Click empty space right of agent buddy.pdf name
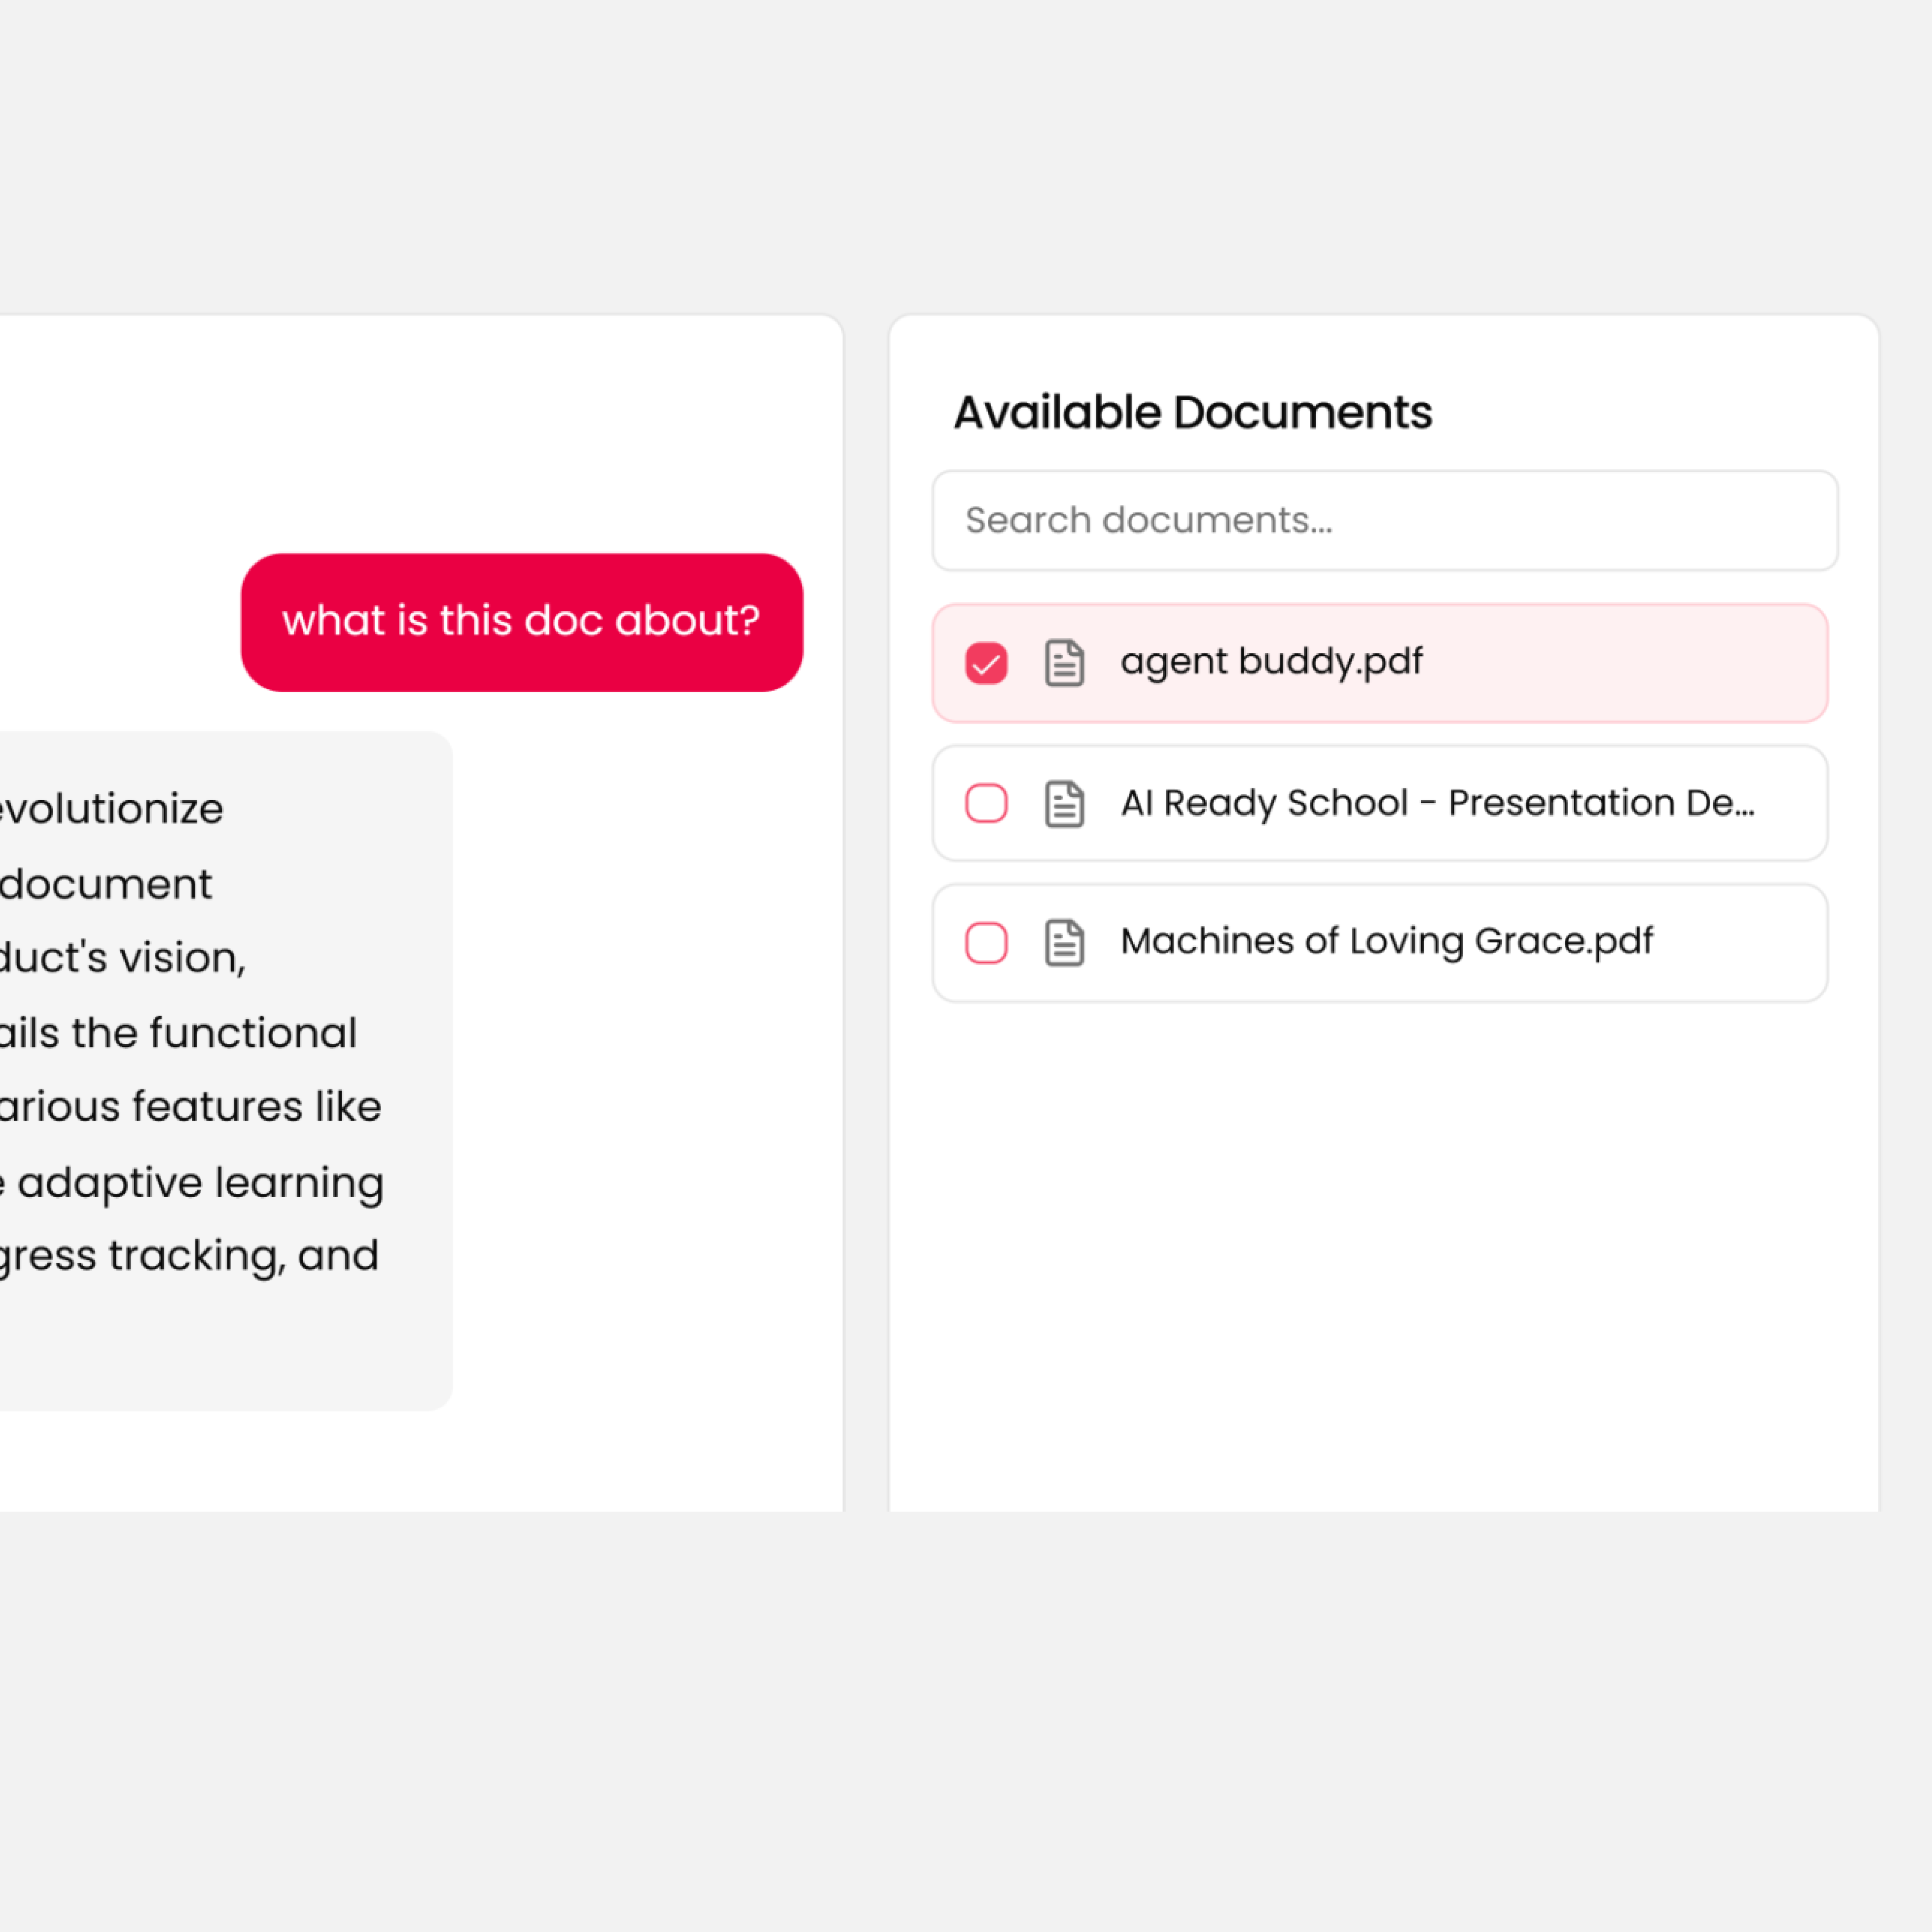The image size is (1932, 1932). 1620,663
